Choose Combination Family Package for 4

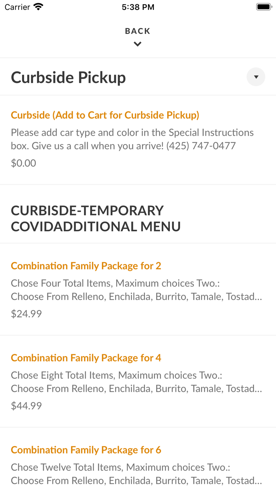click(86, 358)
